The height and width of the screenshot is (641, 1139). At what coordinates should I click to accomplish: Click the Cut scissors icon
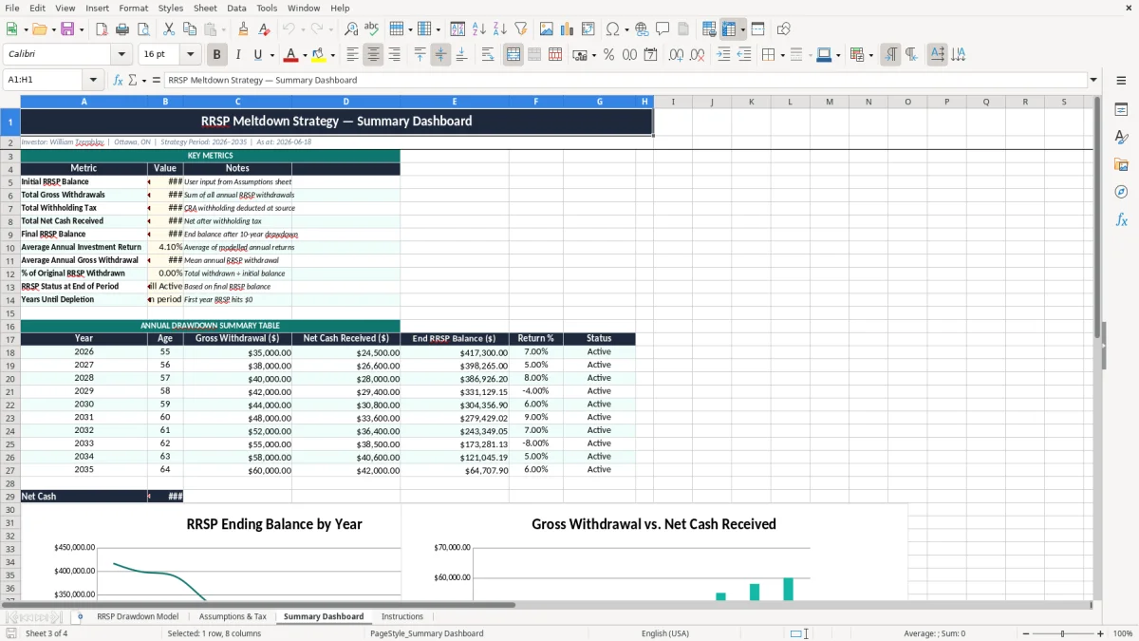[x=168, y=29]
